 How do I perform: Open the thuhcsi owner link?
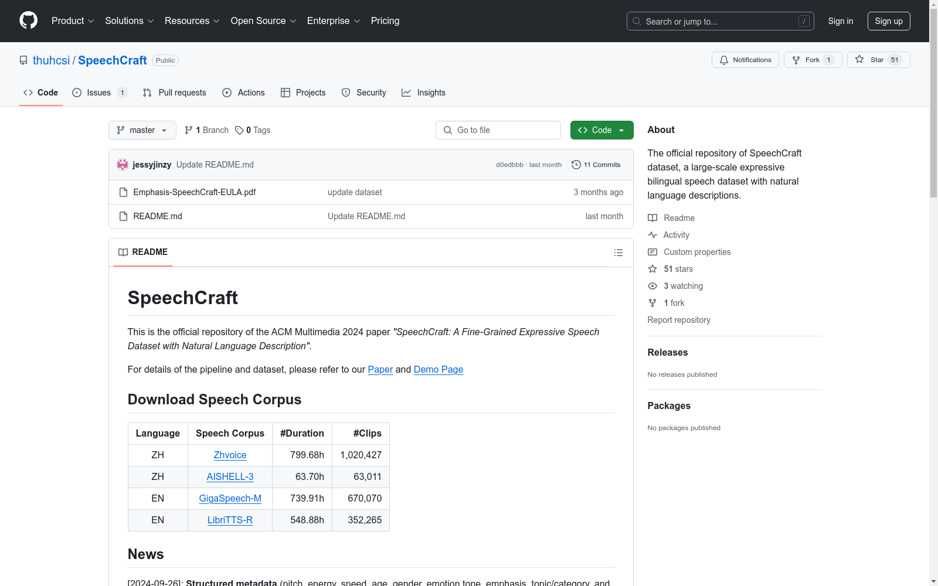(51, 60)
